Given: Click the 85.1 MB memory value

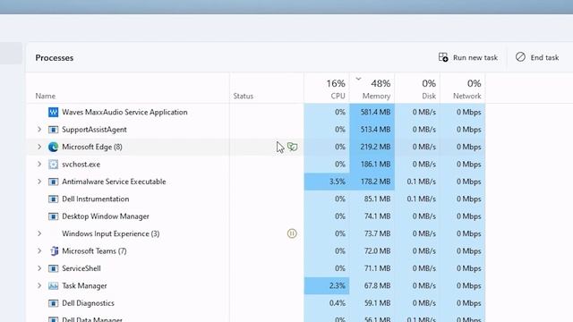Looking at the screenshot, I should [377, 199].
